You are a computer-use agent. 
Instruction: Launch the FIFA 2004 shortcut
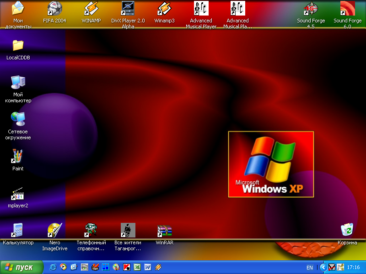click(54, 8)
